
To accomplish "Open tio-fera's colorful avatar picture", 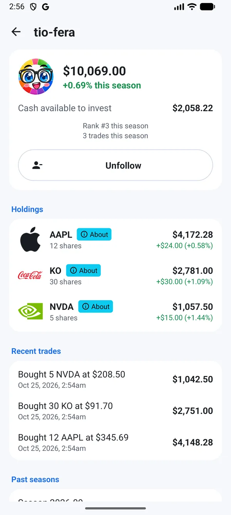I will (x=36, y=76).
